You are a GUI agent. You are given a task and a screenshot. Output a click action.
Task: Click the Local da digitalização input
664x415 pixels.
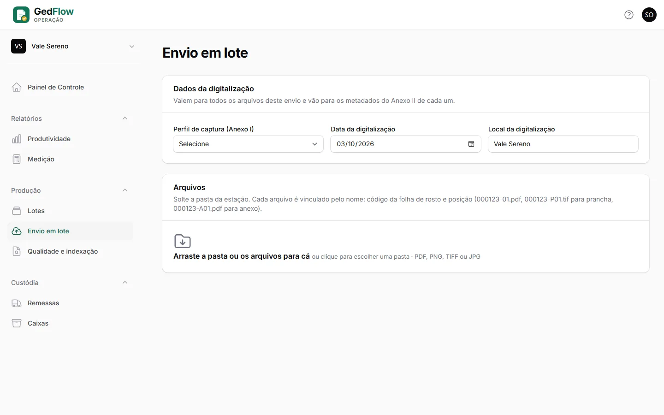click(x=563, y=144)
